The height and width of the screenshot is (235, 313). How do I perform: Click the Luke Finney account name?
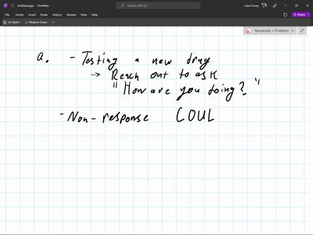251,6
